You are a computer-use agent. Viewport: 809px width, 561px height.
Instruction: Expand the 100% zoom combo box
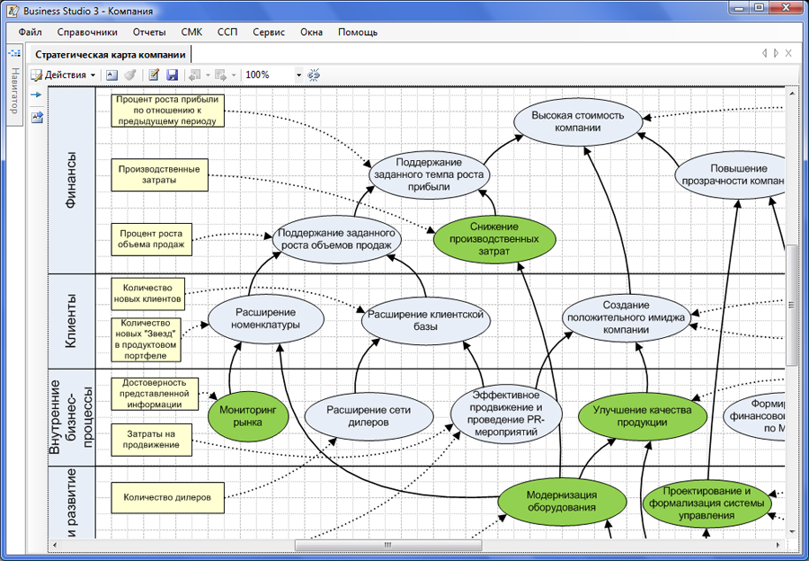pyautogui.click(x=298, y=76)
